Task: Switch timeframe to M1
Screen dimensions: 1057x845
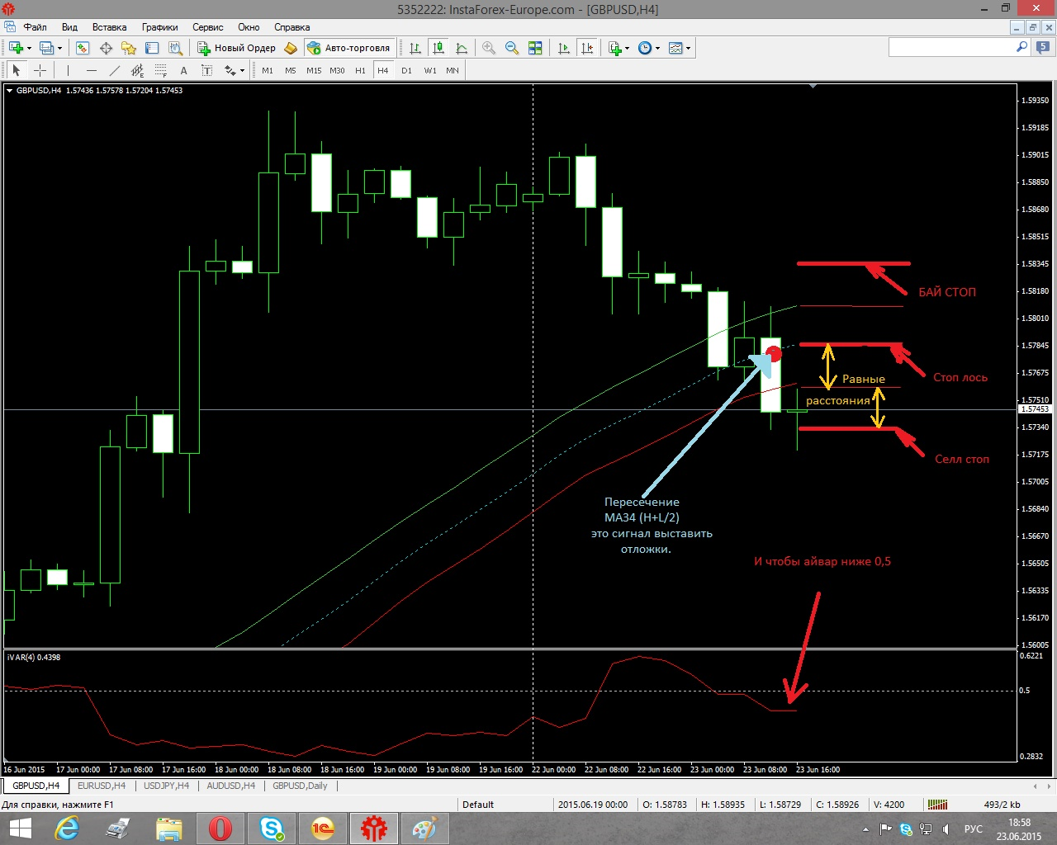Action: point(268,70)
